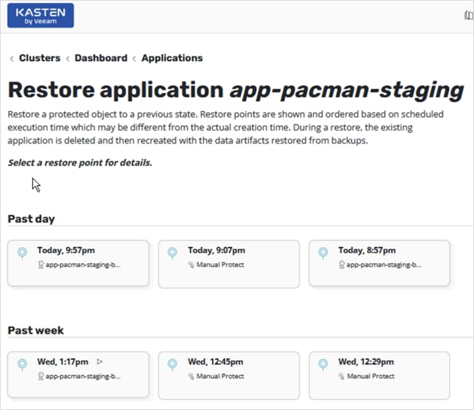Click Manual Protect label on Wed 12:45pm card
This screenshot has width=474, height=410.
coord(220,376)
